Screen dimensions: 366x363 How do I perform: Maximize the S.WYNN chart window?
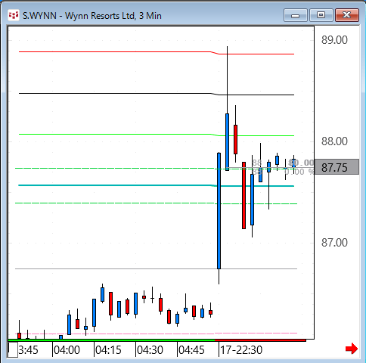(321, 15)
